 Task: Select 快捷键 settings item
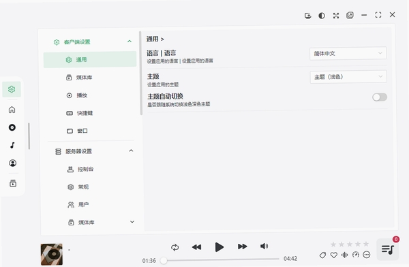91,113
